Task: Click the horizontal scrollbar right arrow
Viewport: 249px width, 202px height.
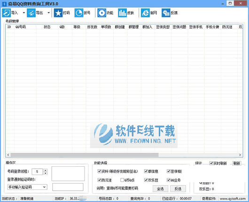Action: click(240, 155)
